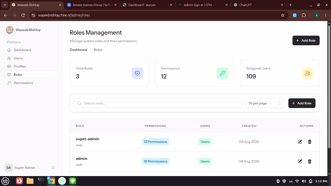Delete the admin role
331x186 pixels.
[x=309, y=161]
